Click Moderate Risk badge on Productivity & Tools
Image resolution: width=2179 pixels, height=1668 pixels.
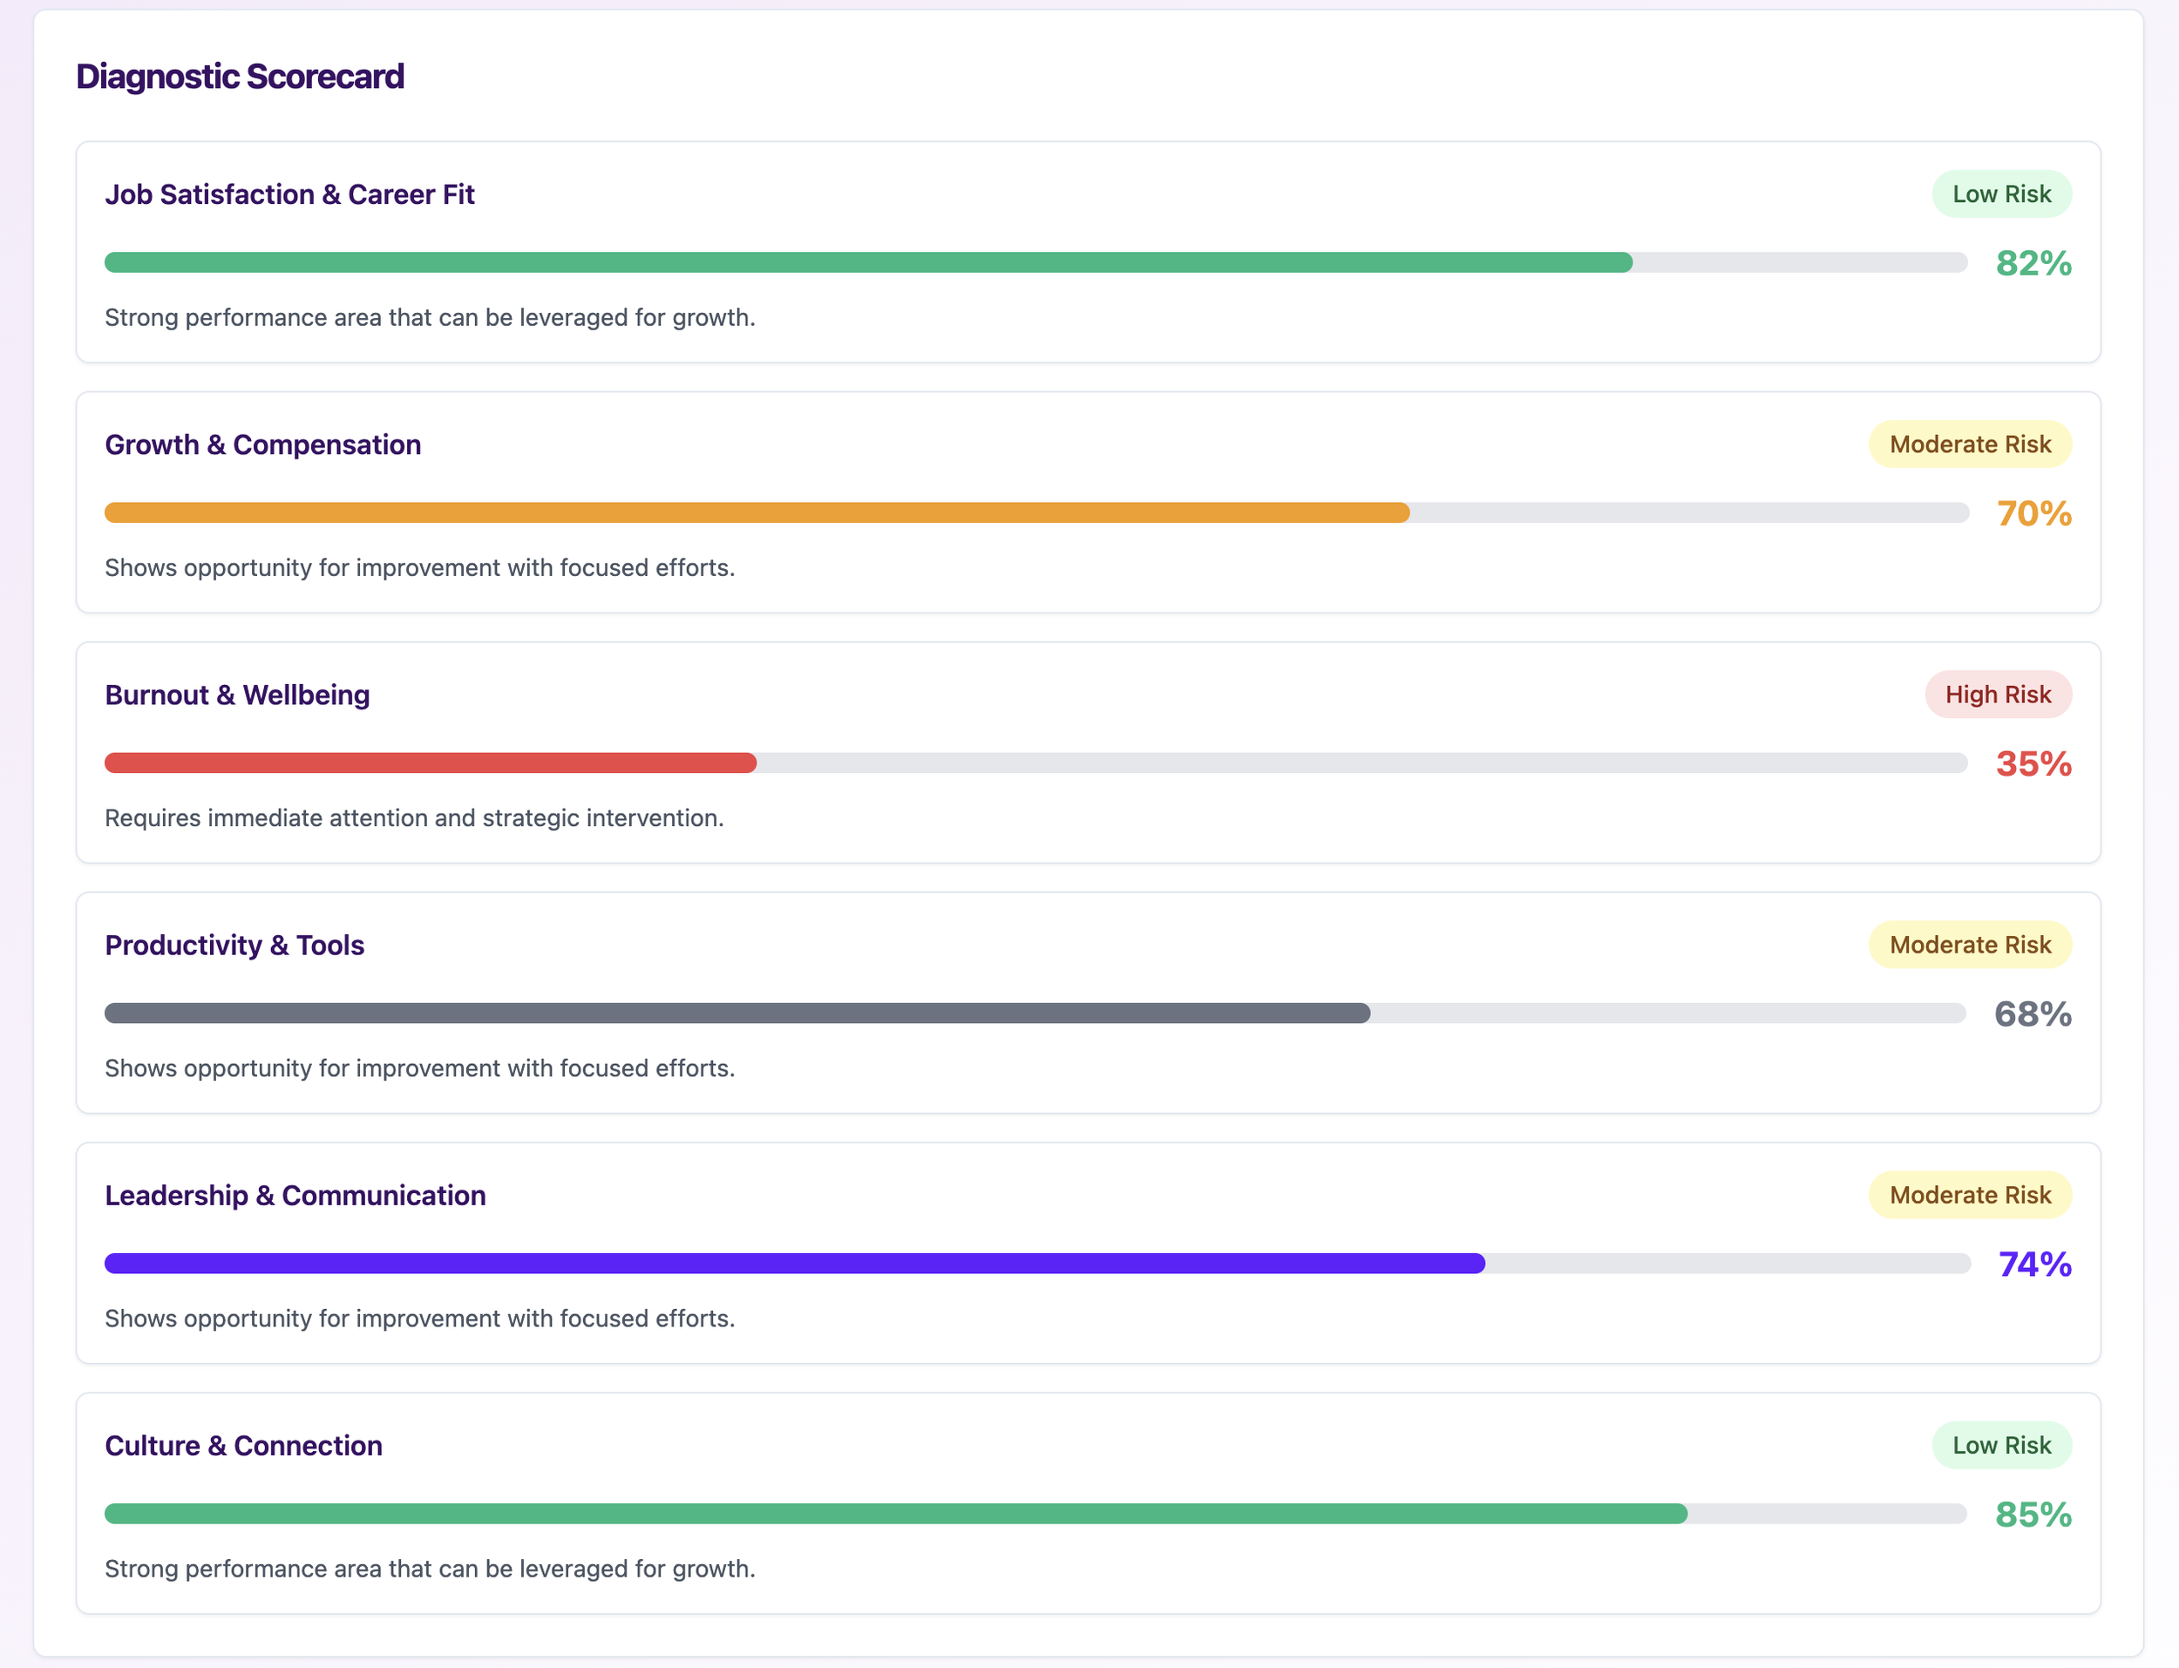coord(1970,946)
